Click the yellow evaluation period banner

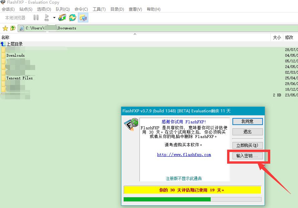coord(192,190)
